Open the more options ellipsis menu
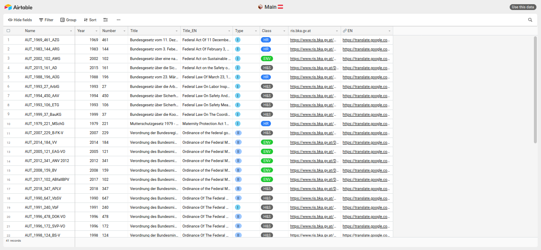 119,20
